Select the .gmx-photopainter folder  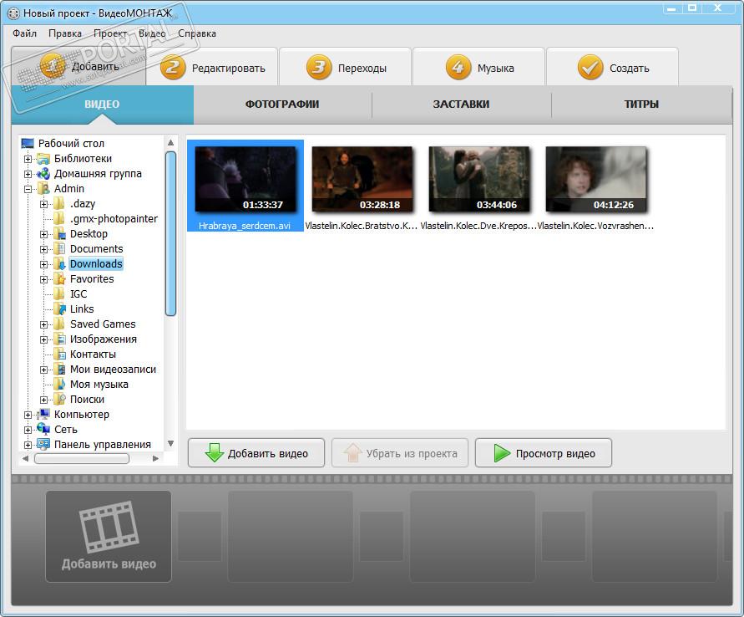114,219
